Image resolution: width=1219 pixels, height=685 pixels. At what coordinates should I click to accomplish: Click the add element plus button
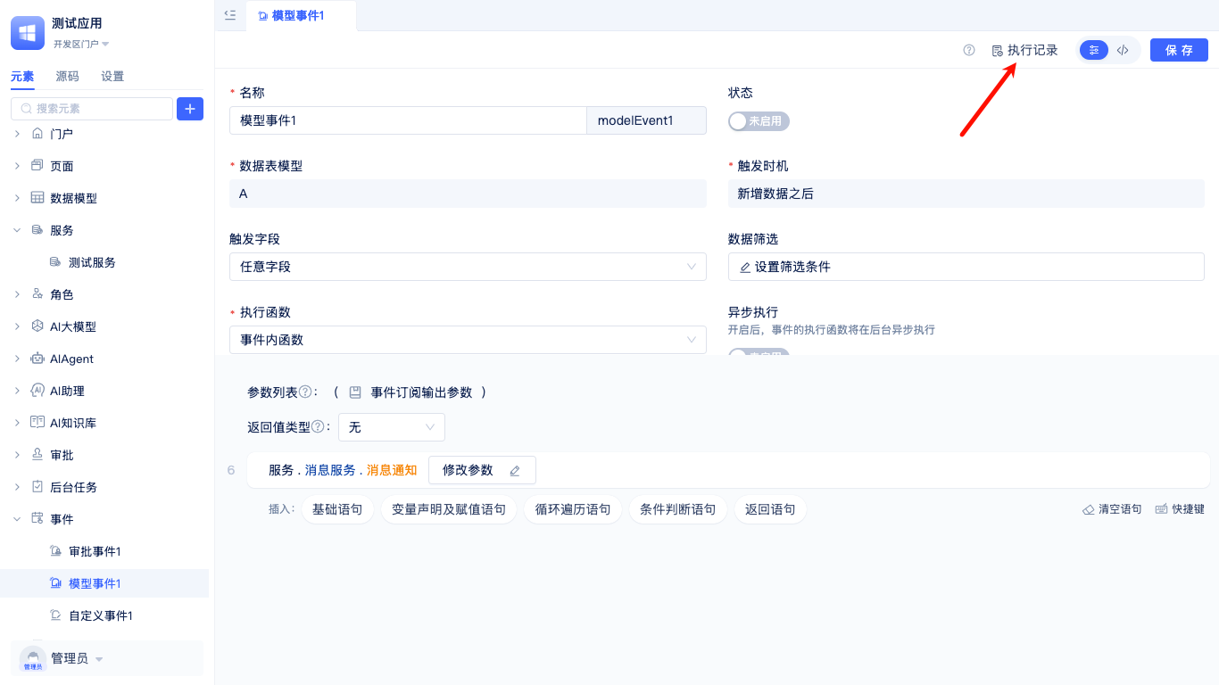(190, 109)
